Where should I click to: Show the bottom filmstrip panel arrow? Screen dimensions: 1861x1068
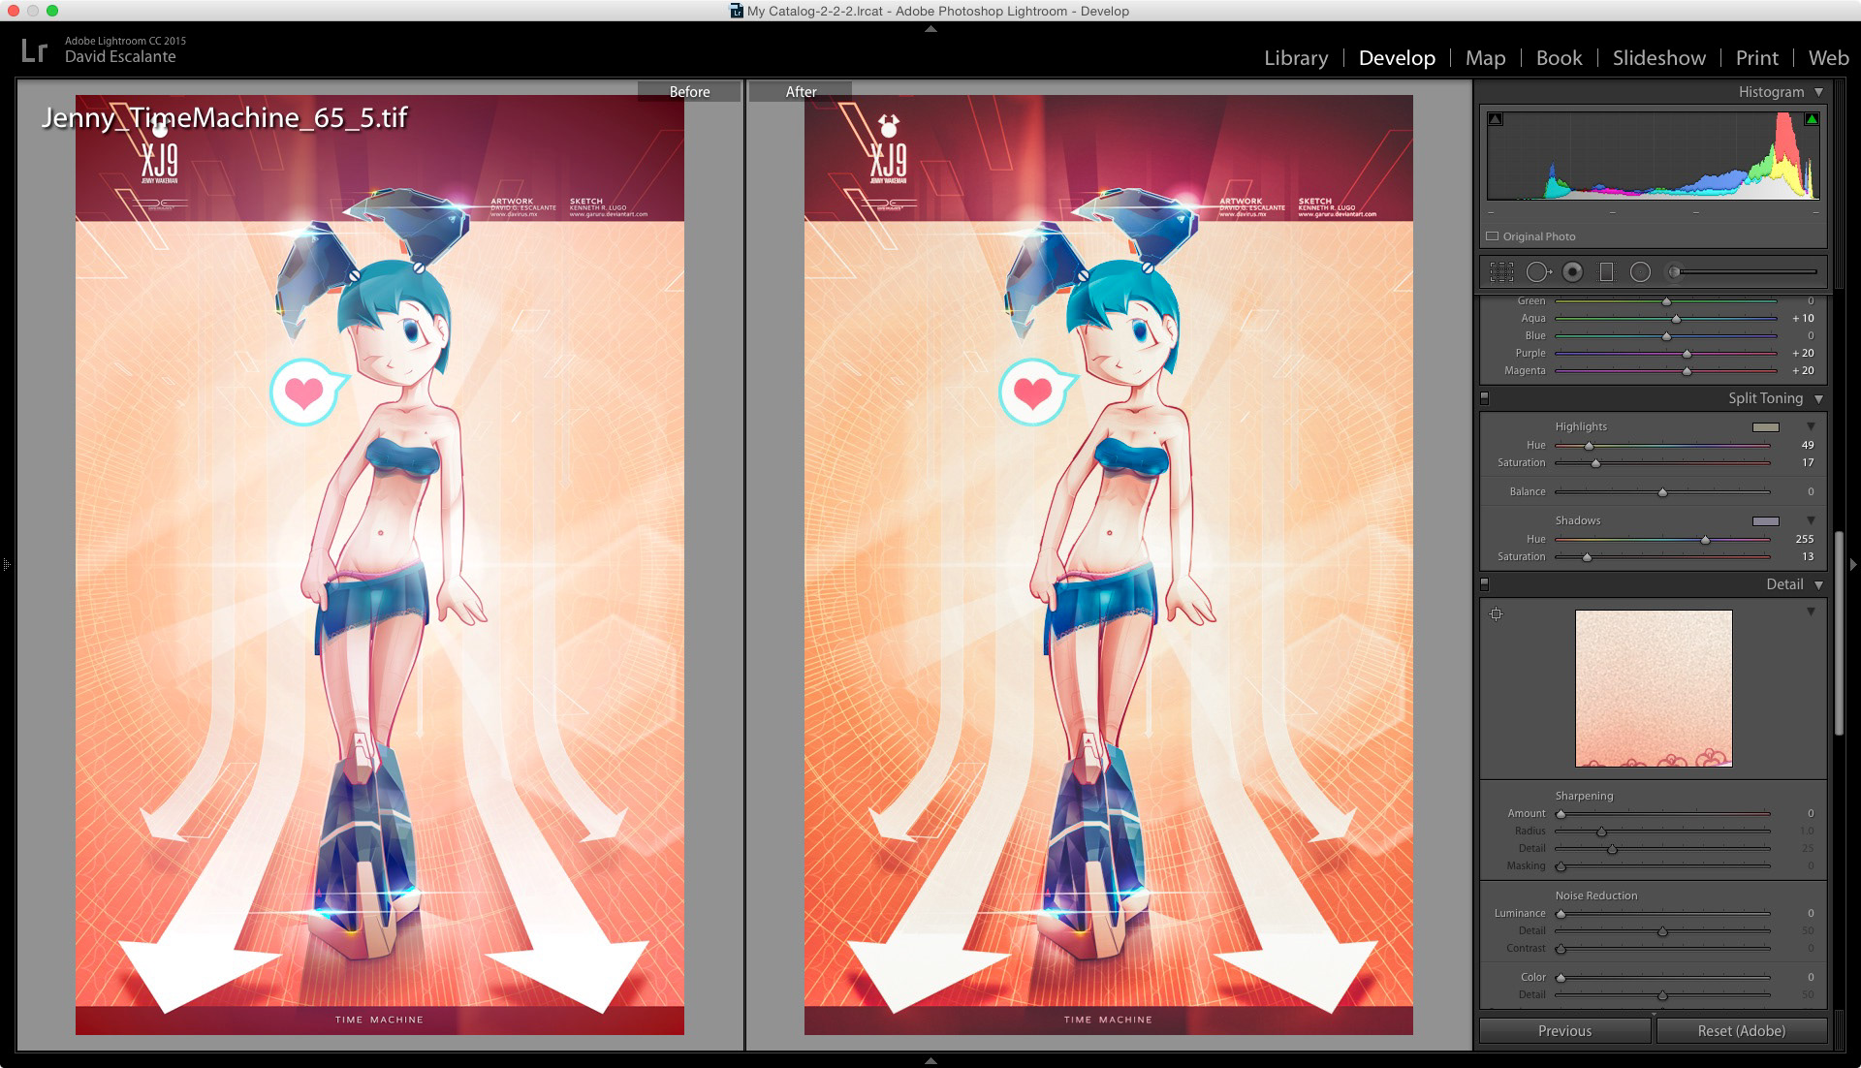930,1061
